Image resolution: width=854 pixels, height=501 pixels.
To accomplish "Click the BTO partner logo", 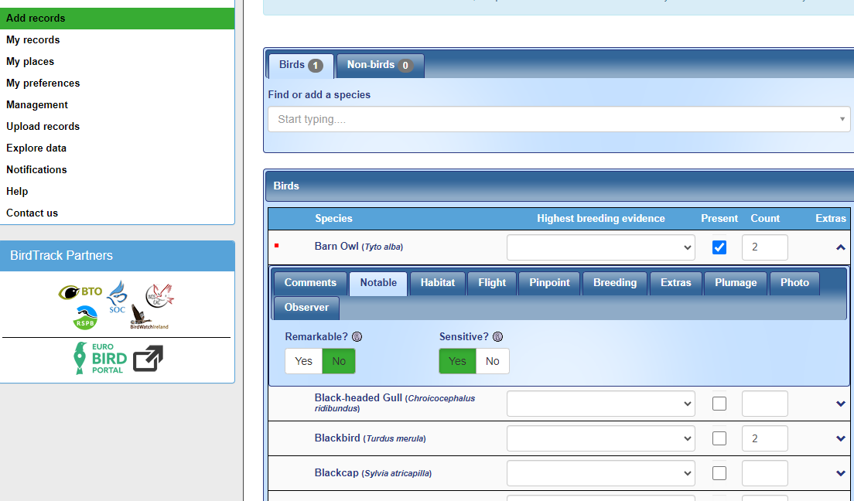I will click(80, 291).
